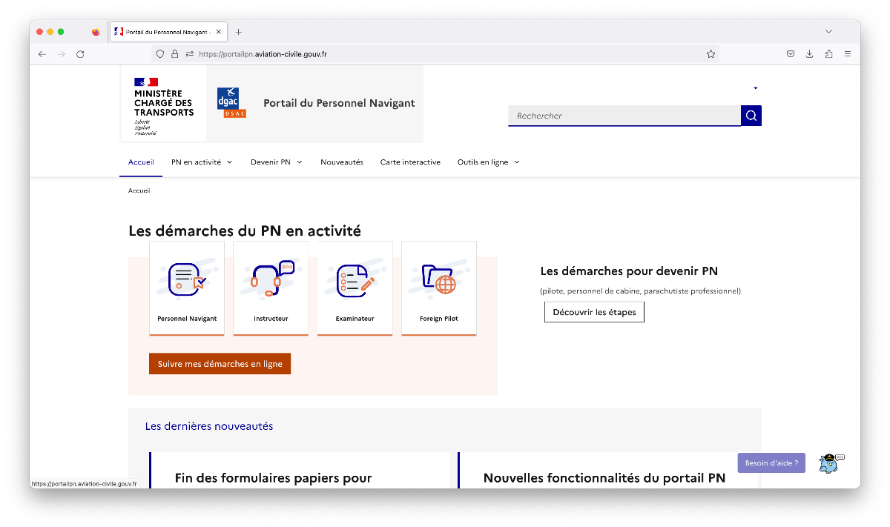Click the pilot chatbot mascot icon

pos(830,463)
